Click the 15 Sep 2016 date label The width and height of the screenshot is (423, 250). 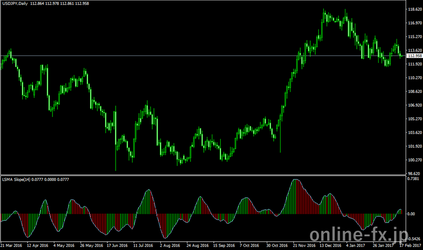pyautogui.click(x=224, y=246)
